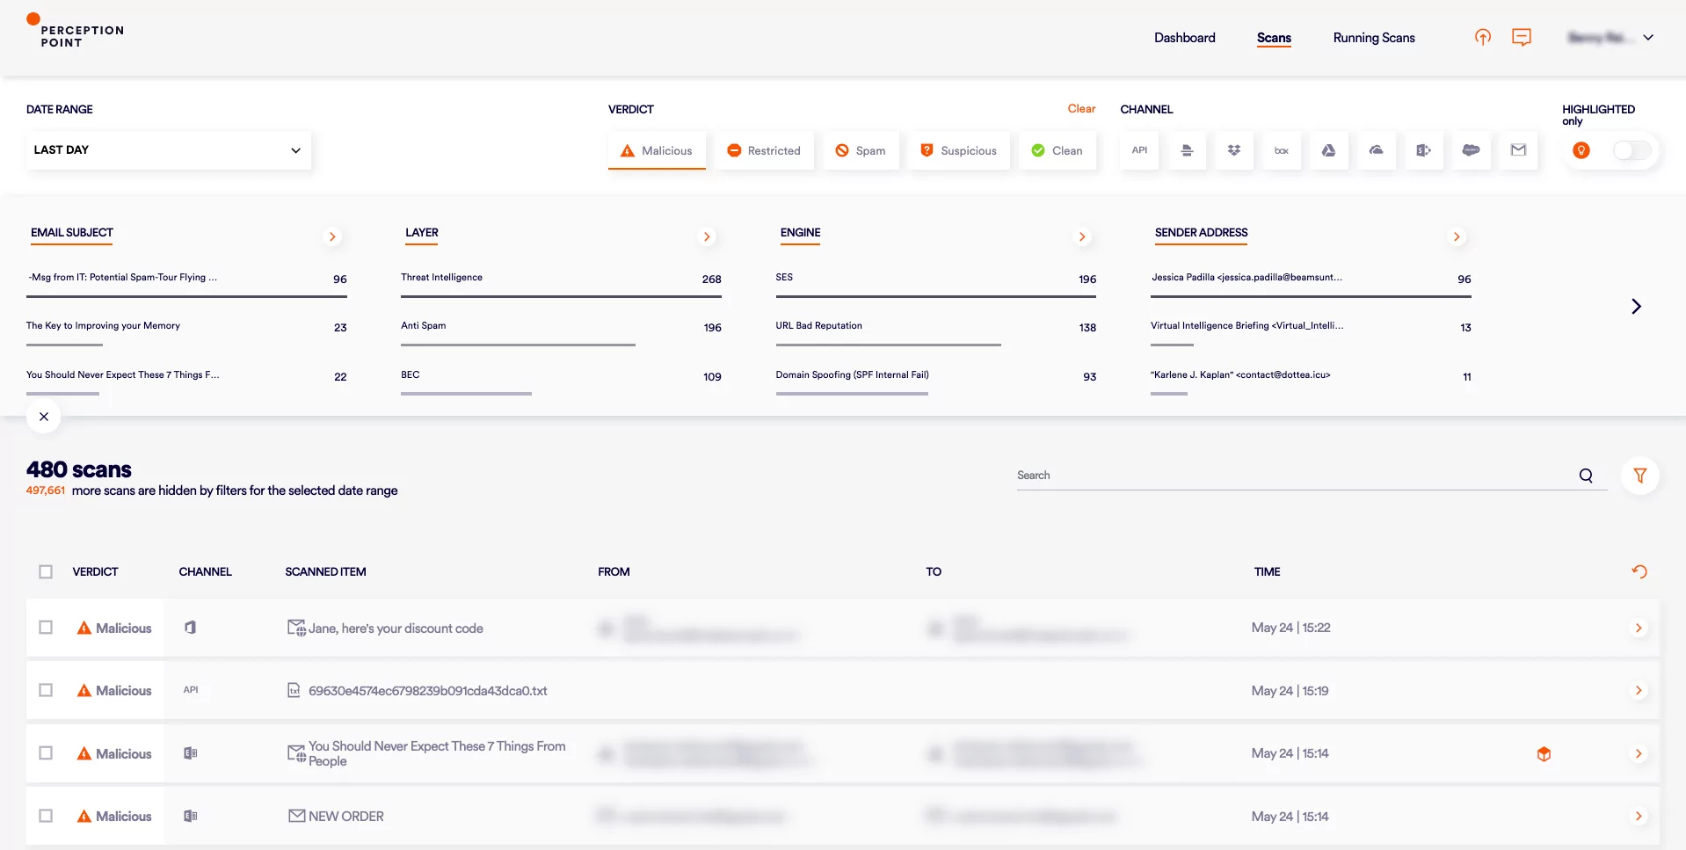
Task: Check the You Should Never Expect row
Action: coord(46,753)
